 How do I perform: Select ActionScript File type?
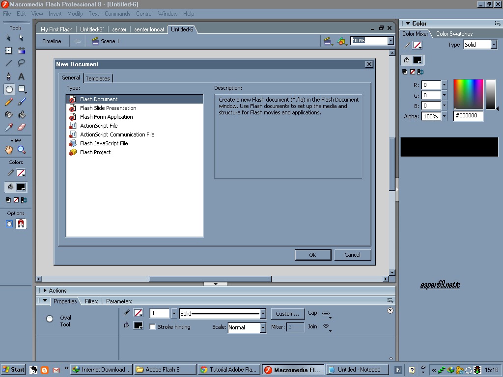pos(135,126)
